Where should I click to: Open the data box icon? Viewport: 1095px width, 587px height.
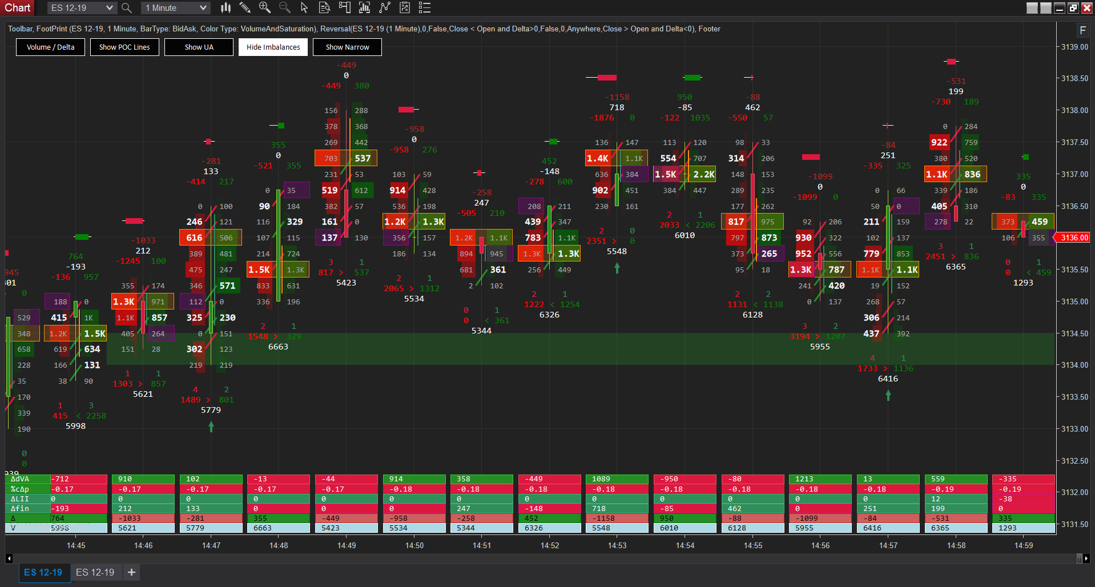tap(324, 7)
